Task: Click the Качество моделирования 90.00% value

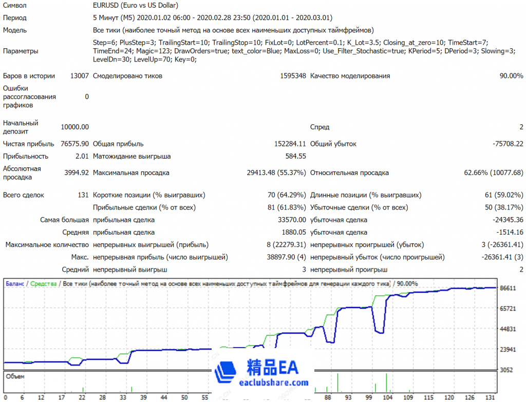Action: click(511, 76)
